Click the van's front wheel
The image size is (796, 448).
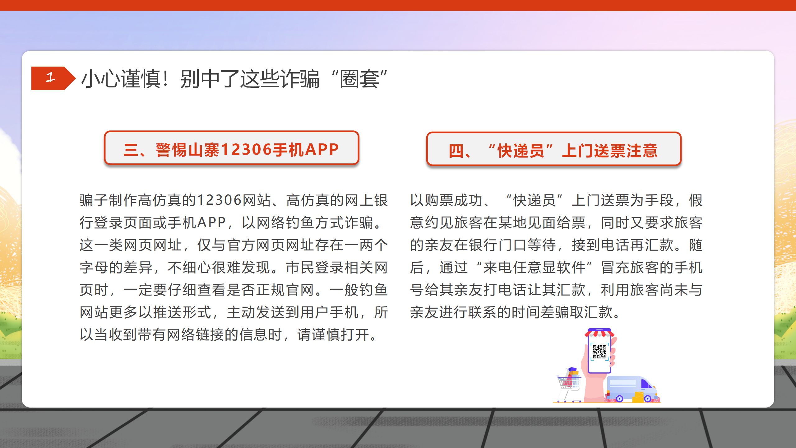coord(647,399)
